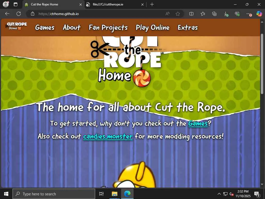Open the split screen icon
Image resolution: width=265 pixels, height=199 pixels.
click(191, 14)
